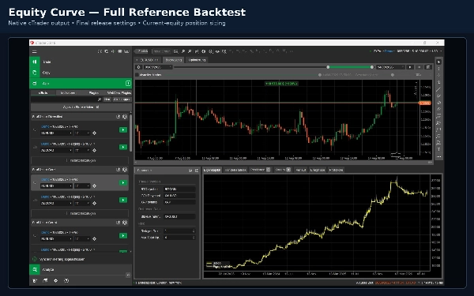This screenshot has height=296, width=474.
Task: Select the text tool in drawing toolbar
Action: coord(438,149)
